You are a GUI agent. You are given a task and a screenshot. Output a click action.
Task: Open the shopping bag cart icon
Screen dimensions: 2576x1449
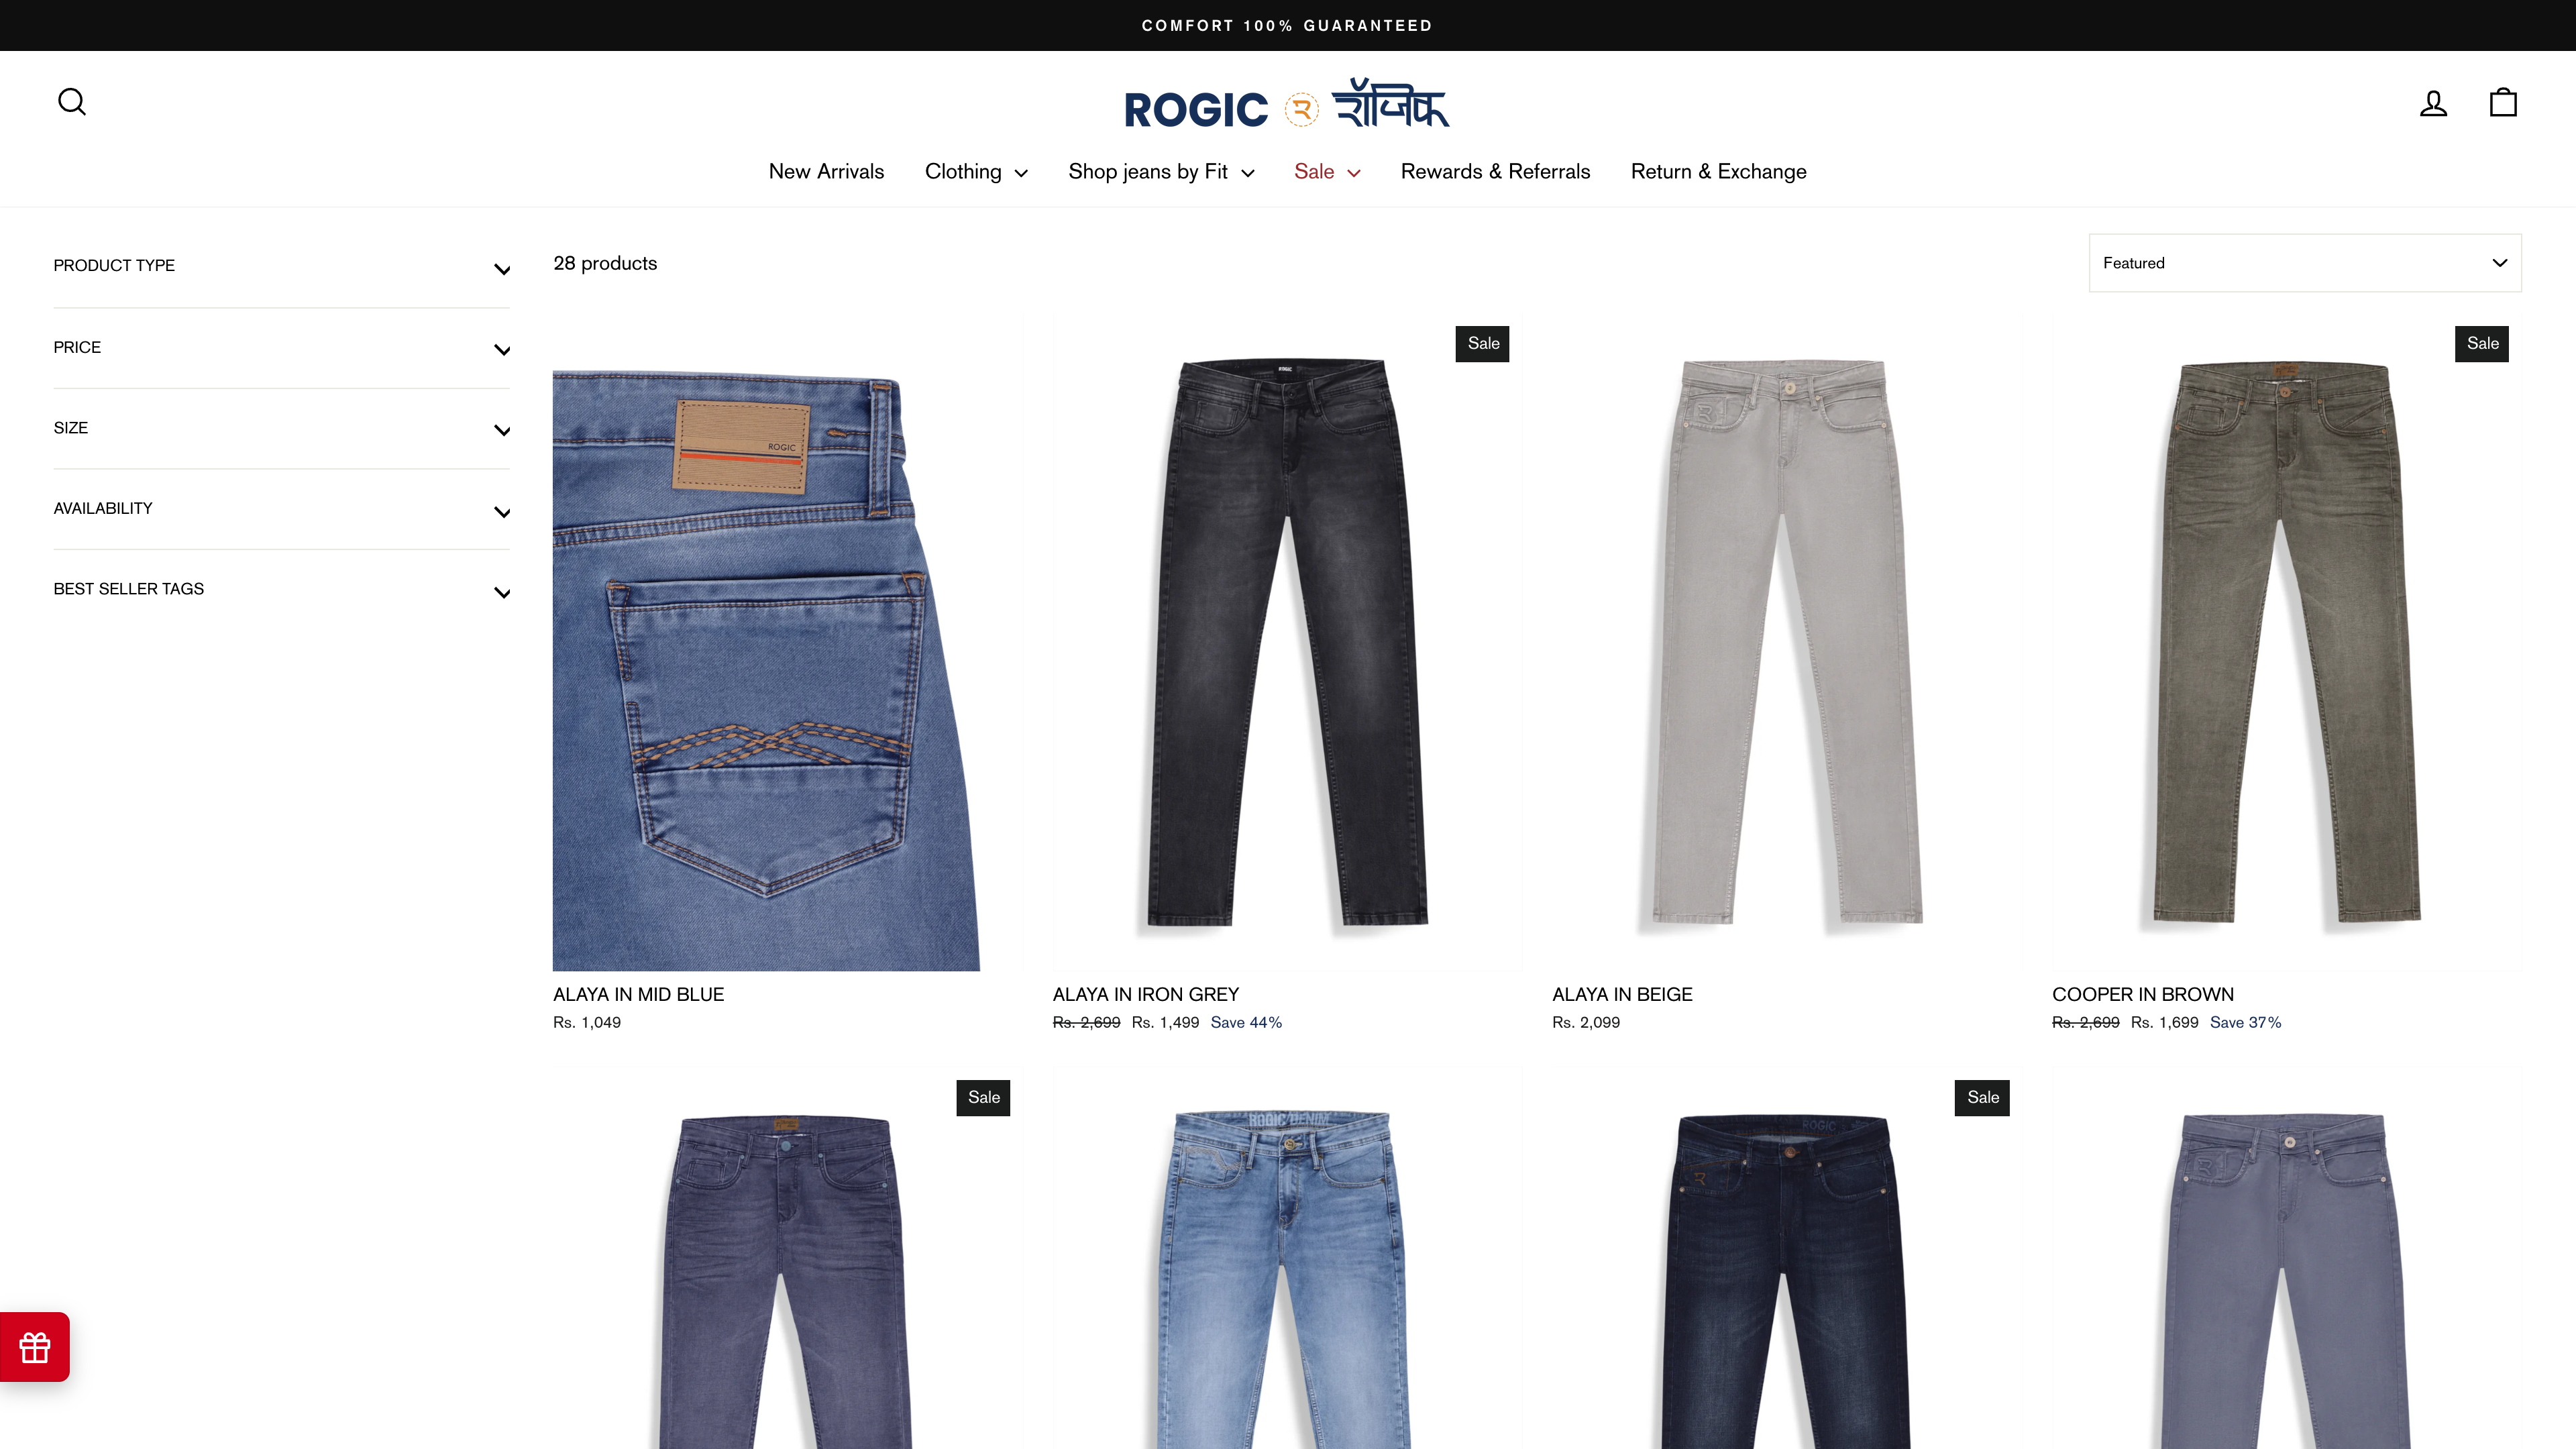click(x=2503, y=102)
